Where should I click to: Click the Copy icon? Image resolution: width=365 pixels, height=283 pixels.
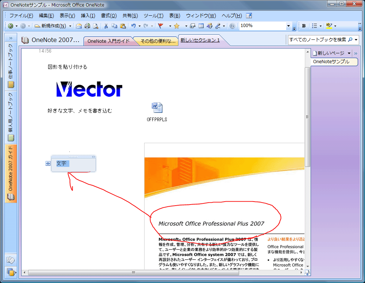(x=114, y=26)
